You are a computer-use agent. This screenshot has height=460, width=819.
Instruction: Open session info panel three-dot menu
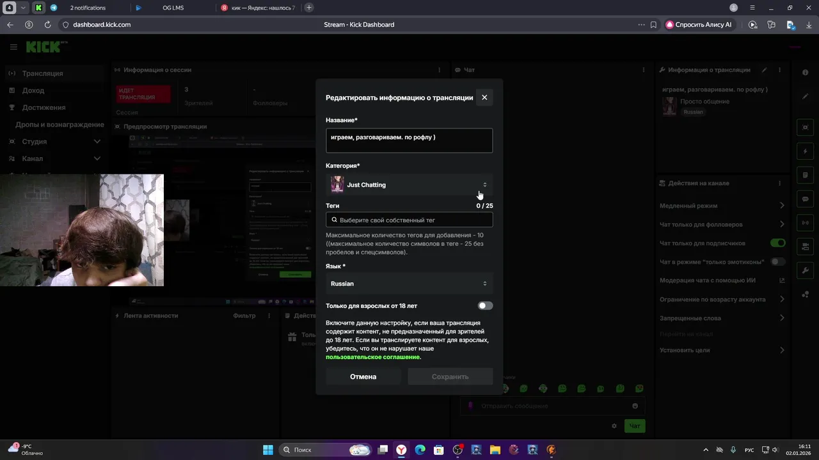point(439,70)
